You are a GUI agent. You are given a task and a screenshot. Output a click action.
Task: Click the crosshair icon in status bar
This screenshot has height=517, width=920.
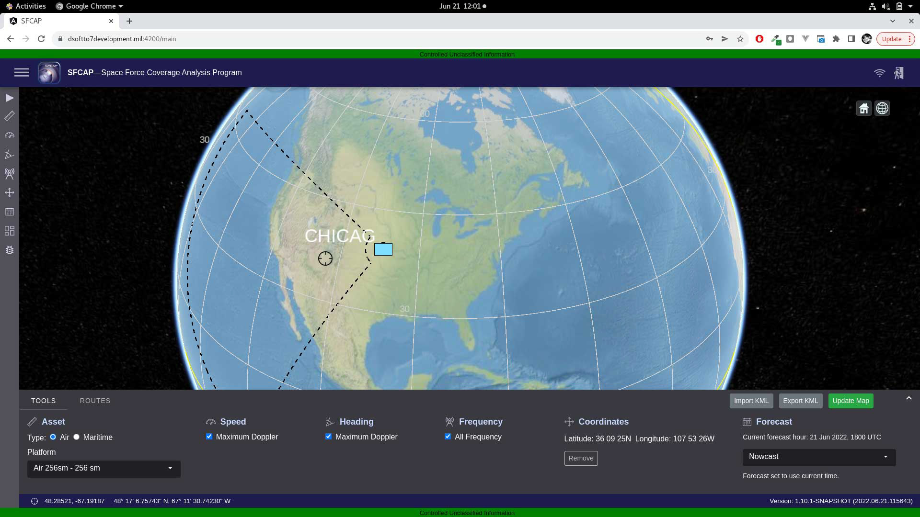(x=34, y=501)
